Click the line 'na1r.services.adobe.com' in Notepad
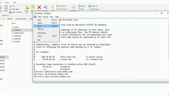This screenshot has width=169, height=95. (57, 77)
